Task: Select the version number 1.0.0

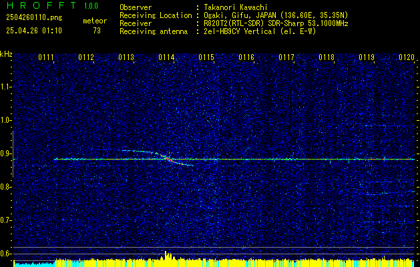Action: tap(91, 5)
